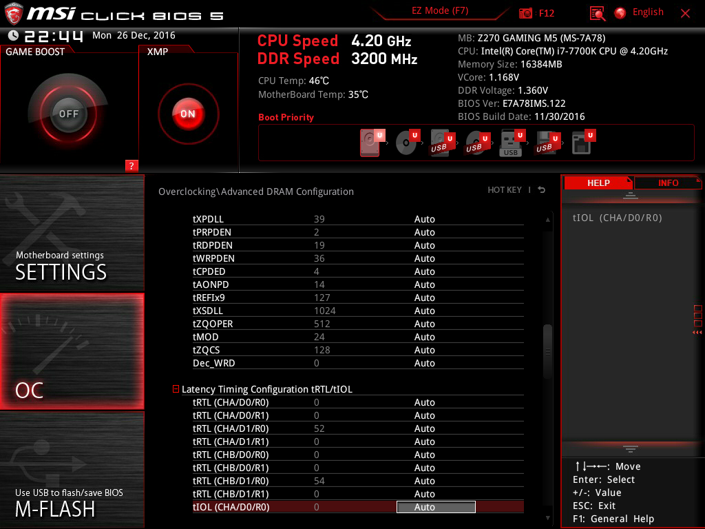Image resolution: width=705 pixels, height=529 pixels.
Task: Open language selection via the globe icon
Action: click(620, 13)
